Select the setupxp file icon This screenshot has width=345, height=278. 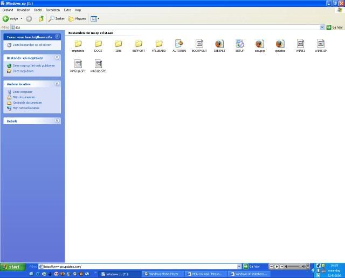(260, 44)
